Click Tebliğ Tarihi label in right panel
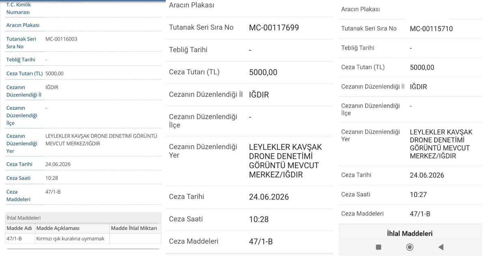The height and width of the screenshot is (256, 487). [358, 48]
